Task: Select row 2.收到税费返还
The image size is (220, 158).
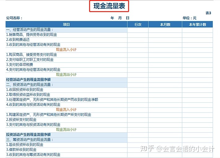Action: pyautogui.click(x=109, y=40)
